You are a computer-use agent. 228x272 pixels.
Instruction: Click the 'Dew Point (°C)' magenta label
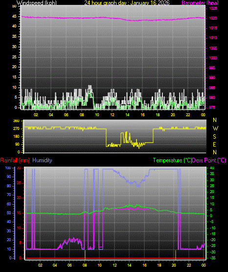(209, 160)
